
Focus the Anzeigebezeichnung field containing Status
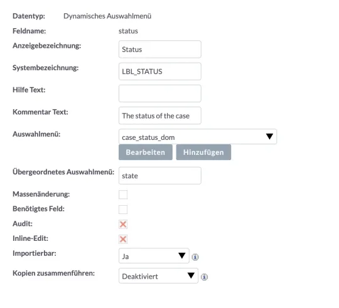(160, 50)
